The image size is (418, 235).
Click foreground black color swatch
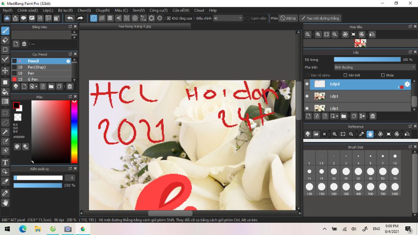(16, 106)
